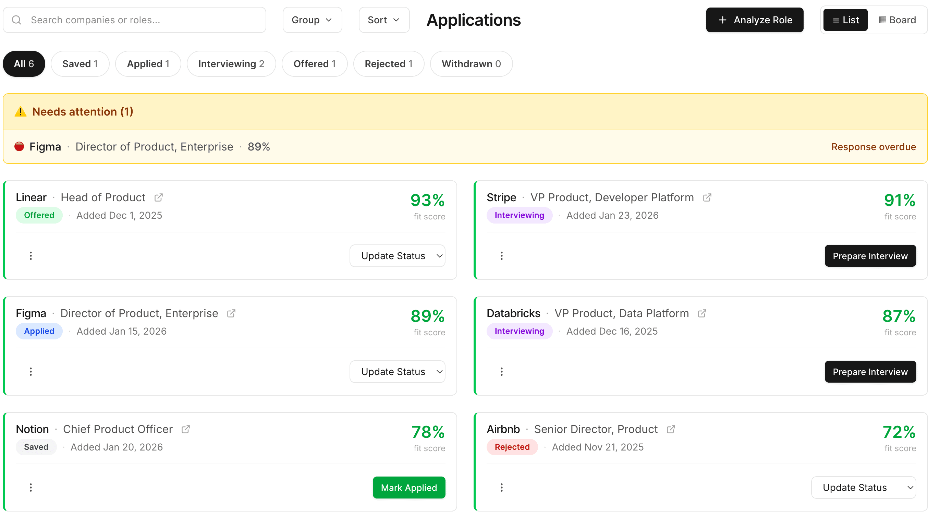Open the Group dropdown
The width and height of the screenshot is (928, 517).
point(312,20)
